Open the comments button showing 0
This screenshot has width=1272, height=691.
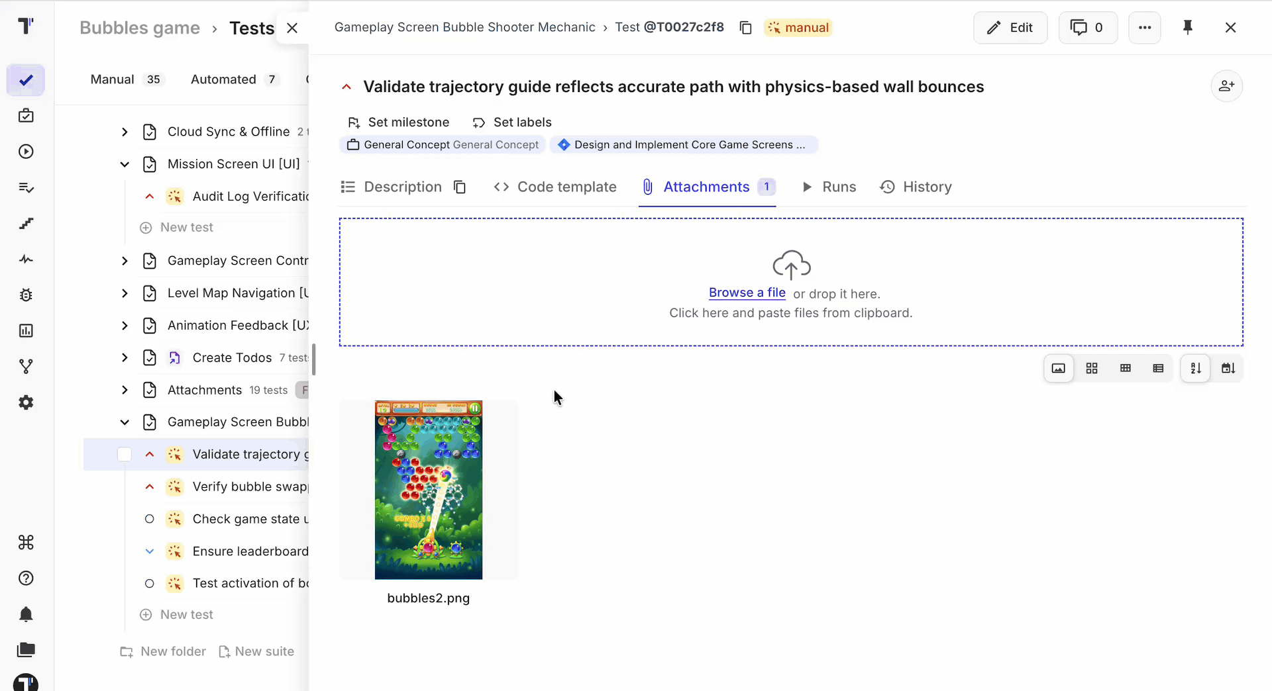pos(1088,28)
